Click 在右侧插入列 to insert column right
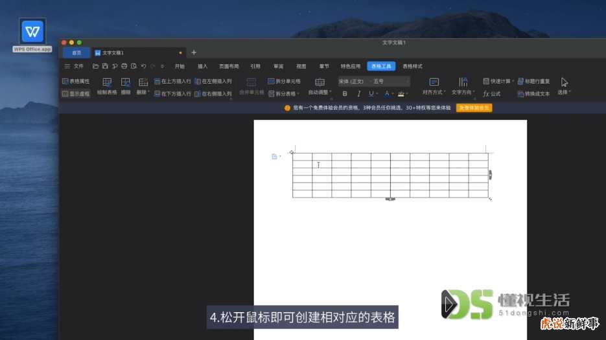Viewport: 606px width, 340px height. (213, 94)
